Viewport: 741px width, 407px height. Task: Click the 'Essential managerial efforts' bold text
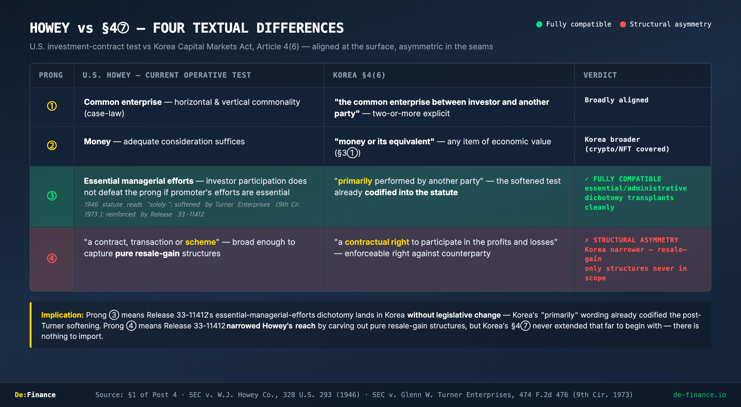[x=139, y=181]
